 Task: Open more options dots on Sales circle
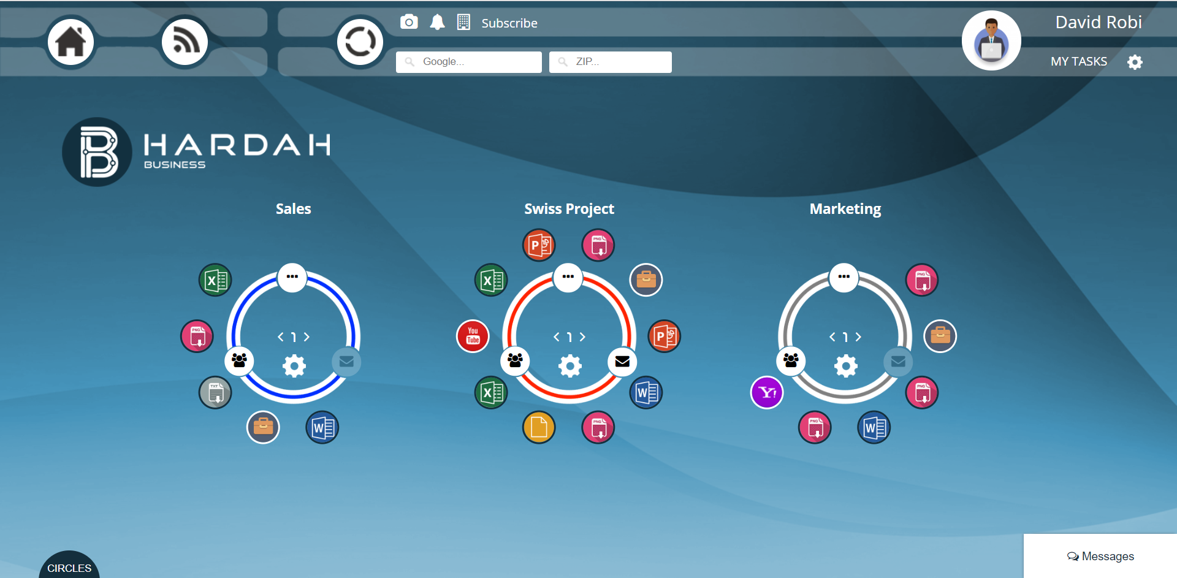[x=292, y=277]
